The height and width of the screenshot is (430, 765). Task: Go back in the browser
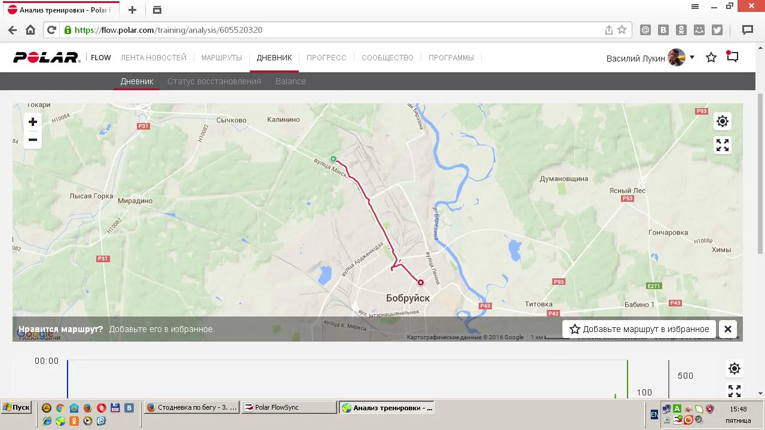[13, 30]
